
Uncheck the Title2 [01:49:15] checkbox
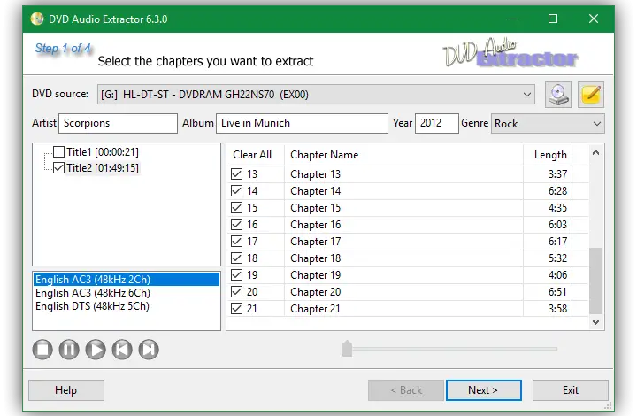click(59, 168)
